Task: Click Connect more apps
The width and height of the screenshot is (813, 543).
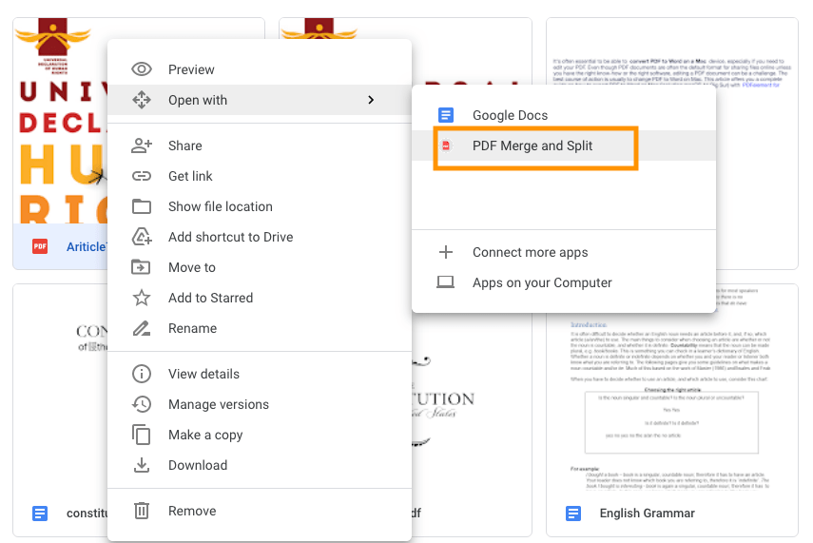Action: 530,252
